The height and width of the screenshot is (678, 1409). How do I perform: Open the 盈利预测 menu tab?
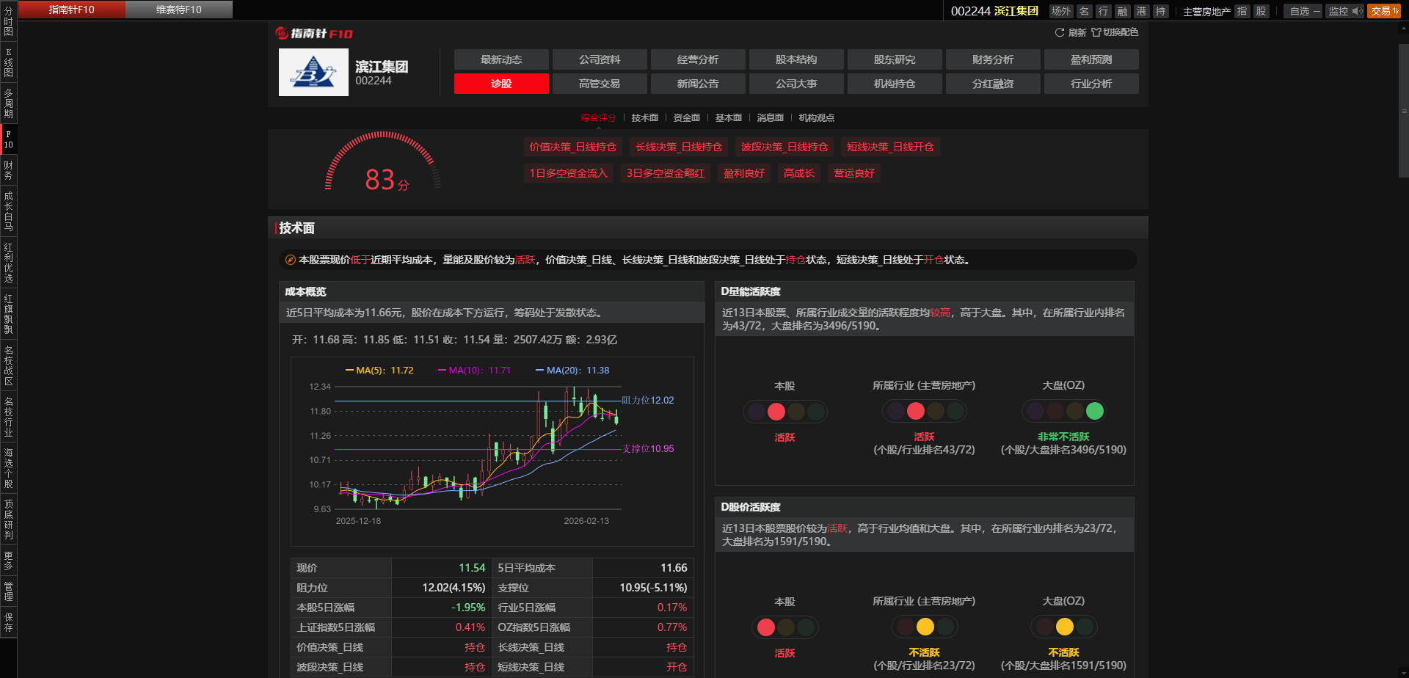pos(1091,59)
